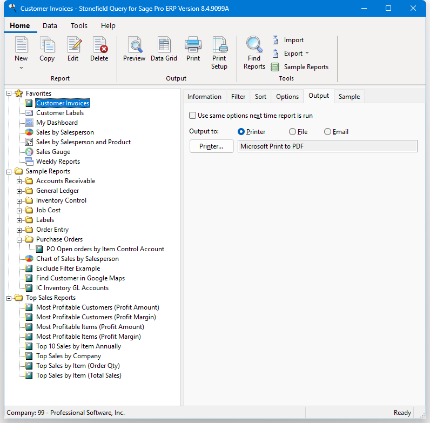Click the Home ribbon tab
Viewport: 430px width, 423px height.
[x=20, y=26]
